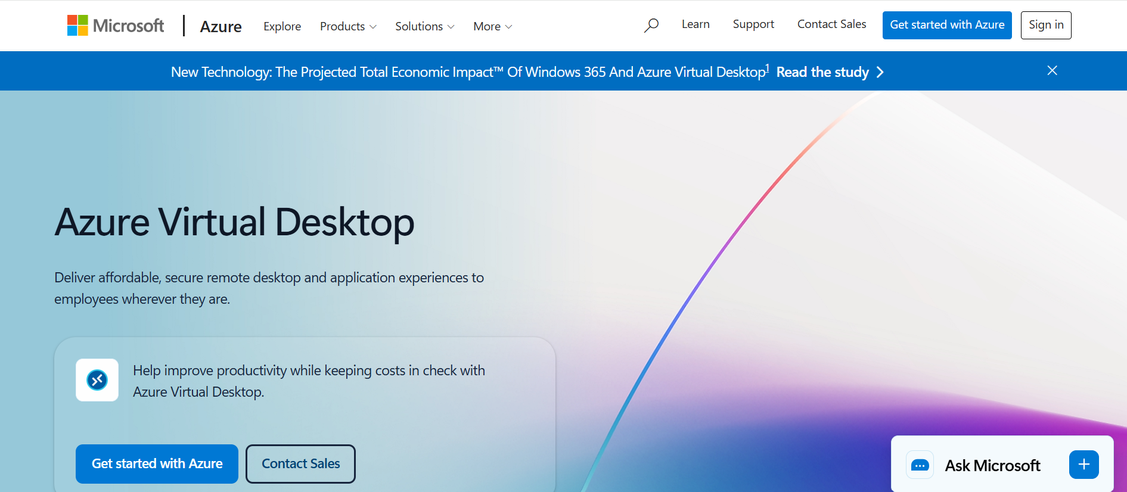
Task: Expand the More dropdown
Action: [492, 26]
